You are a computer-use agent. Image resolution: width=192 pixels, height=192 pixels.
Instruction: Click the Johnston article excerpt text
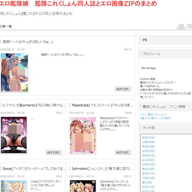(116, 185)
